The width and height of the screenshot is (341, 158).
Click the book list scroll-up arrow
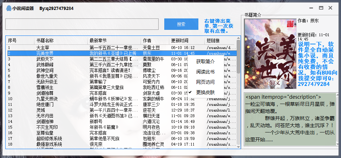pos(238,38)
